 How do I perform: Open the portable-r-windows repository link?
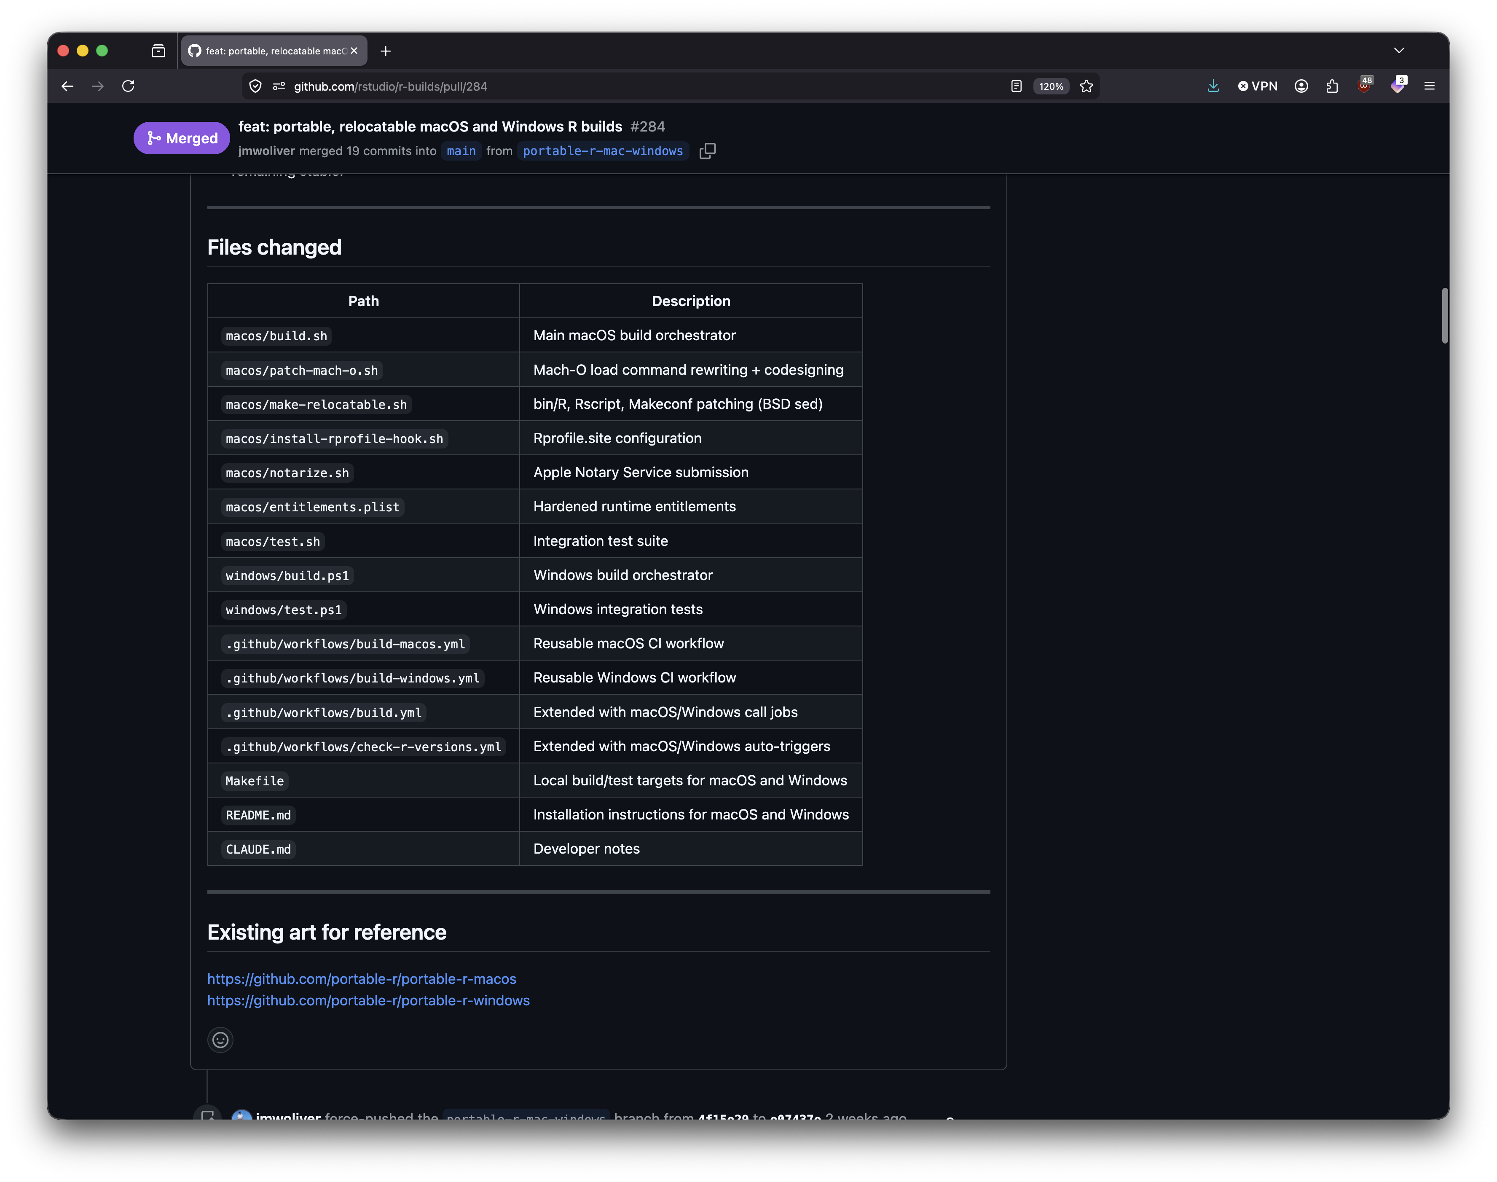click(368, 1001)
